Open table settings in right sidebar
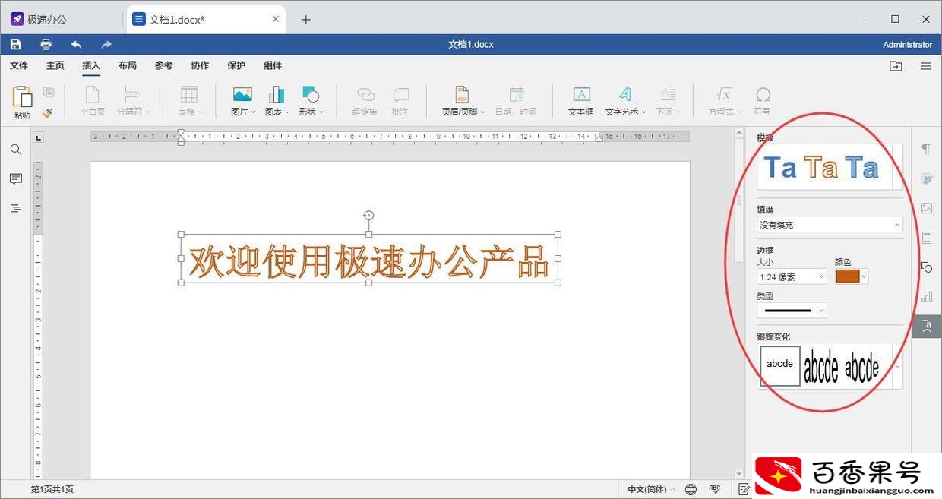This screenshot has width=942, height=499. pos(926,178)
